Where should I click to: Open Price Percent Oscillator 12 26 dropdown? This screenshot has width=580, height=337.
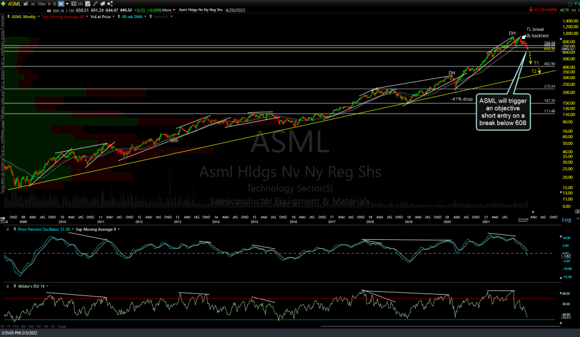coord(72,229)
